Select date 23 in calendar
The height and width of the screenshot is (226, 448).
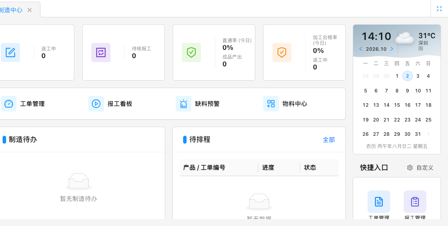click(x=408, y=120)
